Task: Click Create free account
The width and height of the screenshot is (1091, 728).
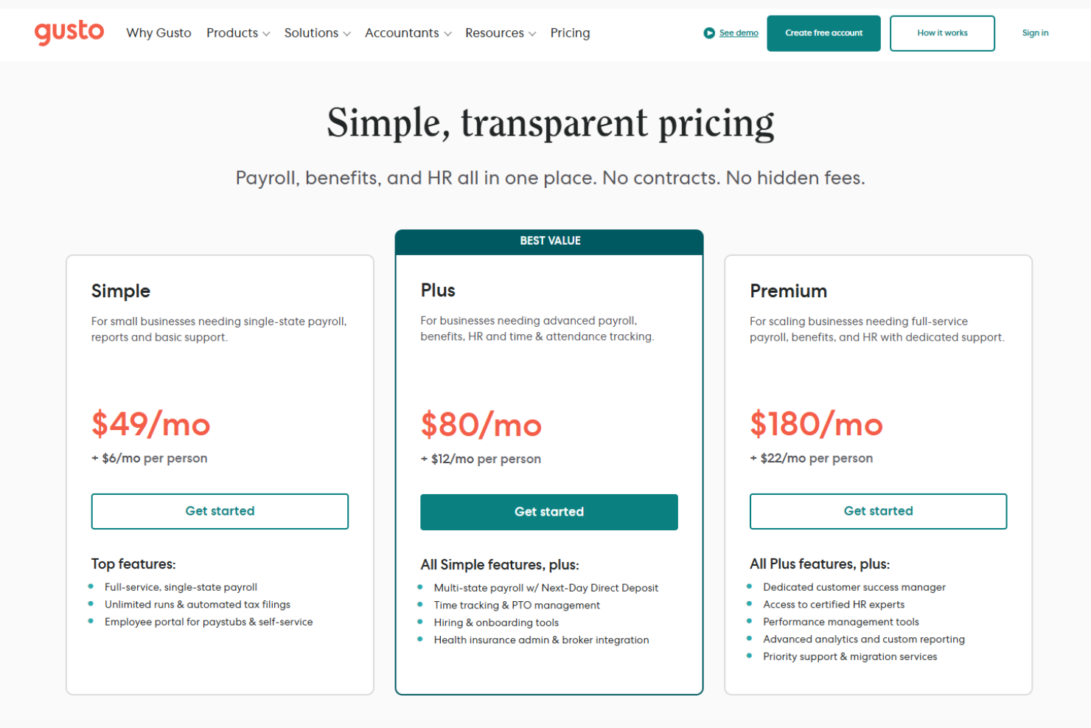Action: (823, 32)
